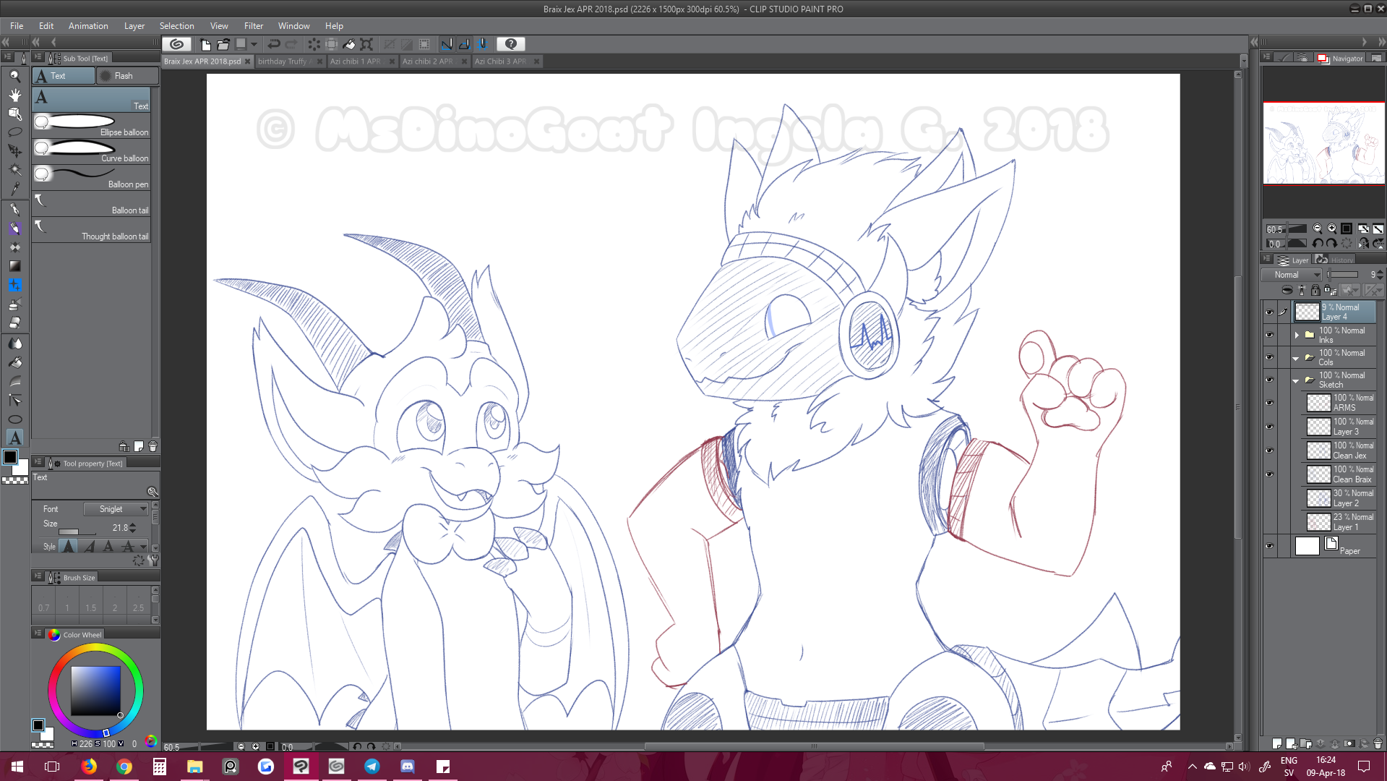Screen dimensions: 1387x781
Task: Open the save options dropdown arrow
Action: (254, 44)
